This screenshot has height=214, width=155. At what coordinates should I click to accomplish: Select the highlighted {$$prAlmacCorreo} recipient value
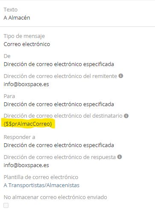[28, 124]
